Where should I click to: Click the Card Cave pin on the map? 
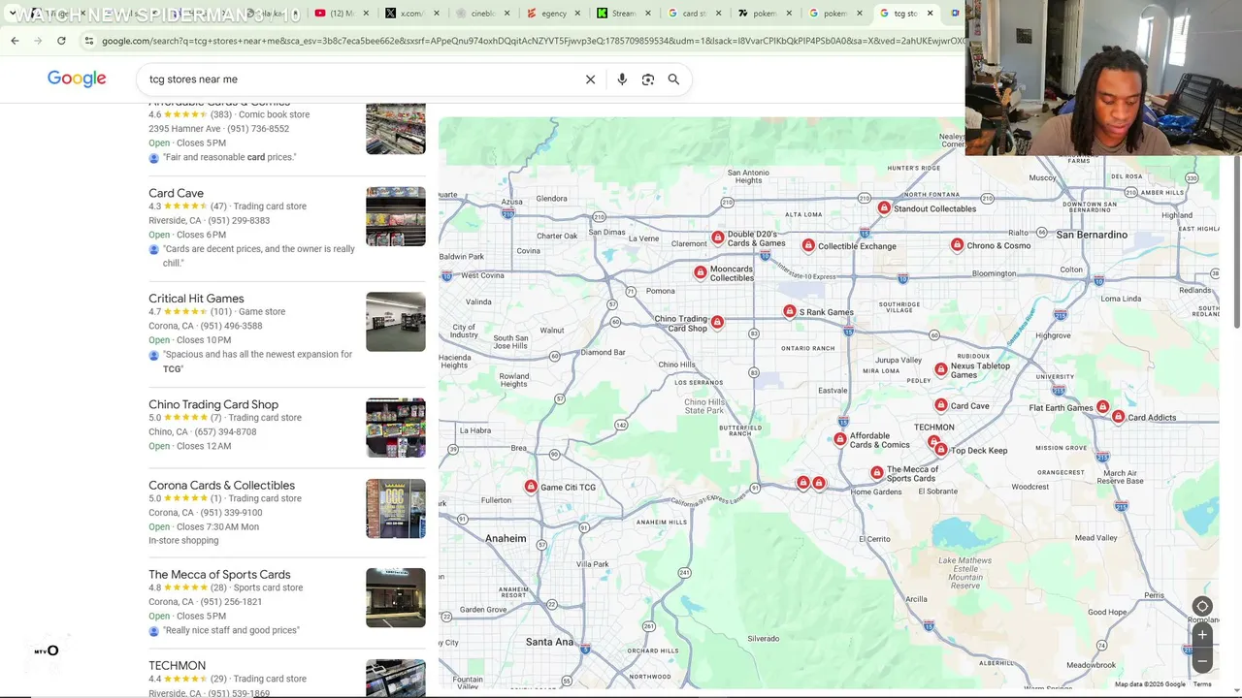click(941, 405)
